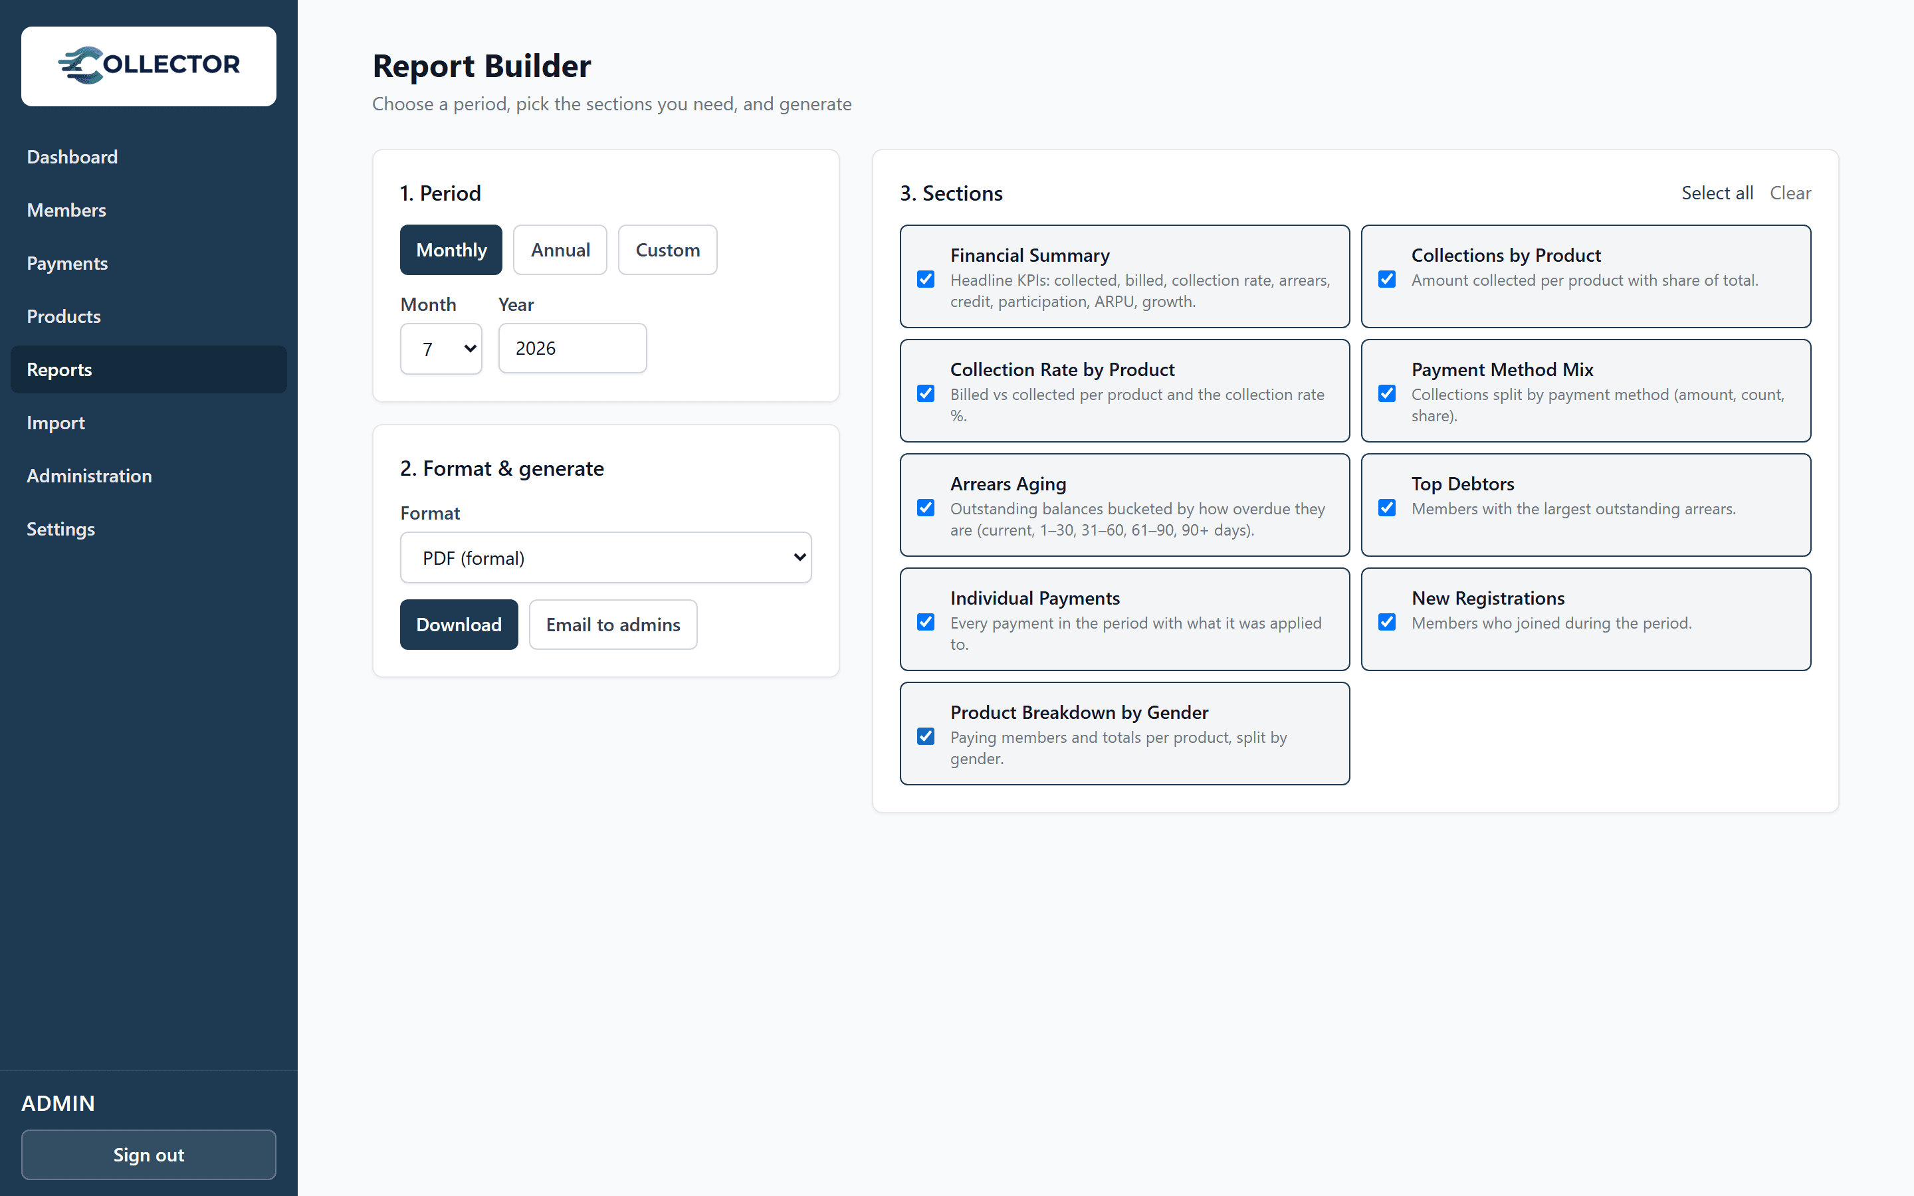Click the 'Top Debtors' title text

click(1462, 484)
